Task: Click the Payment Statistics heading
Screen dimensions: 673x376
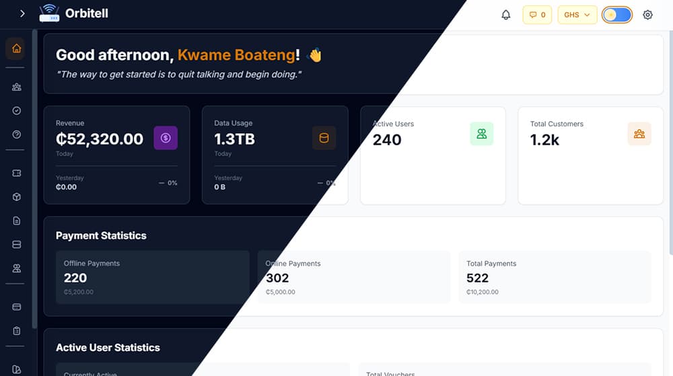Action: 102,236
